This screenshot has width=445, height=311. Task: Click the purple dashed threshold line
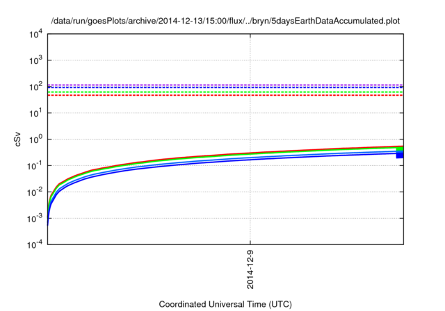click(x=225, y=85)
